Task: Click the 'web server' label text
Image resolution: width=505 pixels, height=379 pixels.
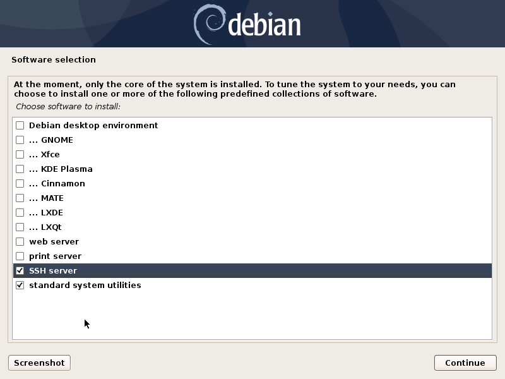Action: (x=54, y=242)
